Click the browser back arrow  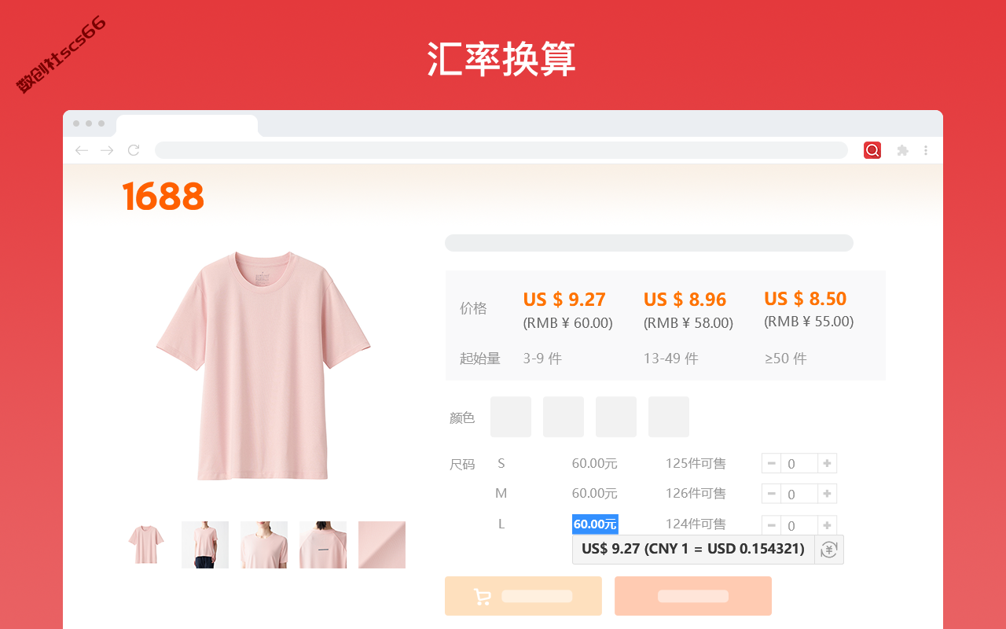pos(82,150)
